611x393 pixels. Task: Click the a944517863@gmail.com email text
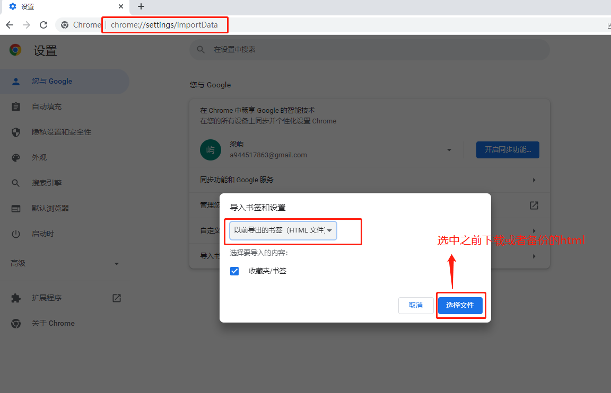(x=268, y=155)
